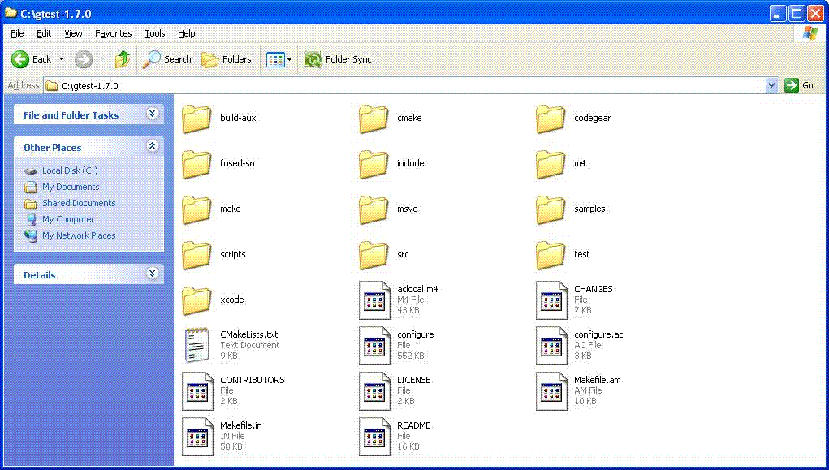The image size is (829, 470).
Task: Select the README file icon
Action: (x=374, y=437)
